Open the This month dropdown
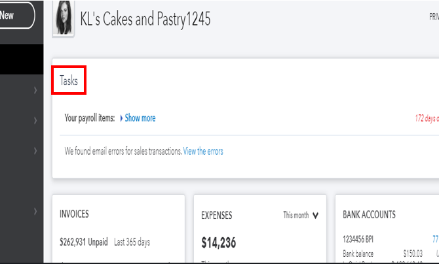439x264 pixels. click(x=301, y=215)
